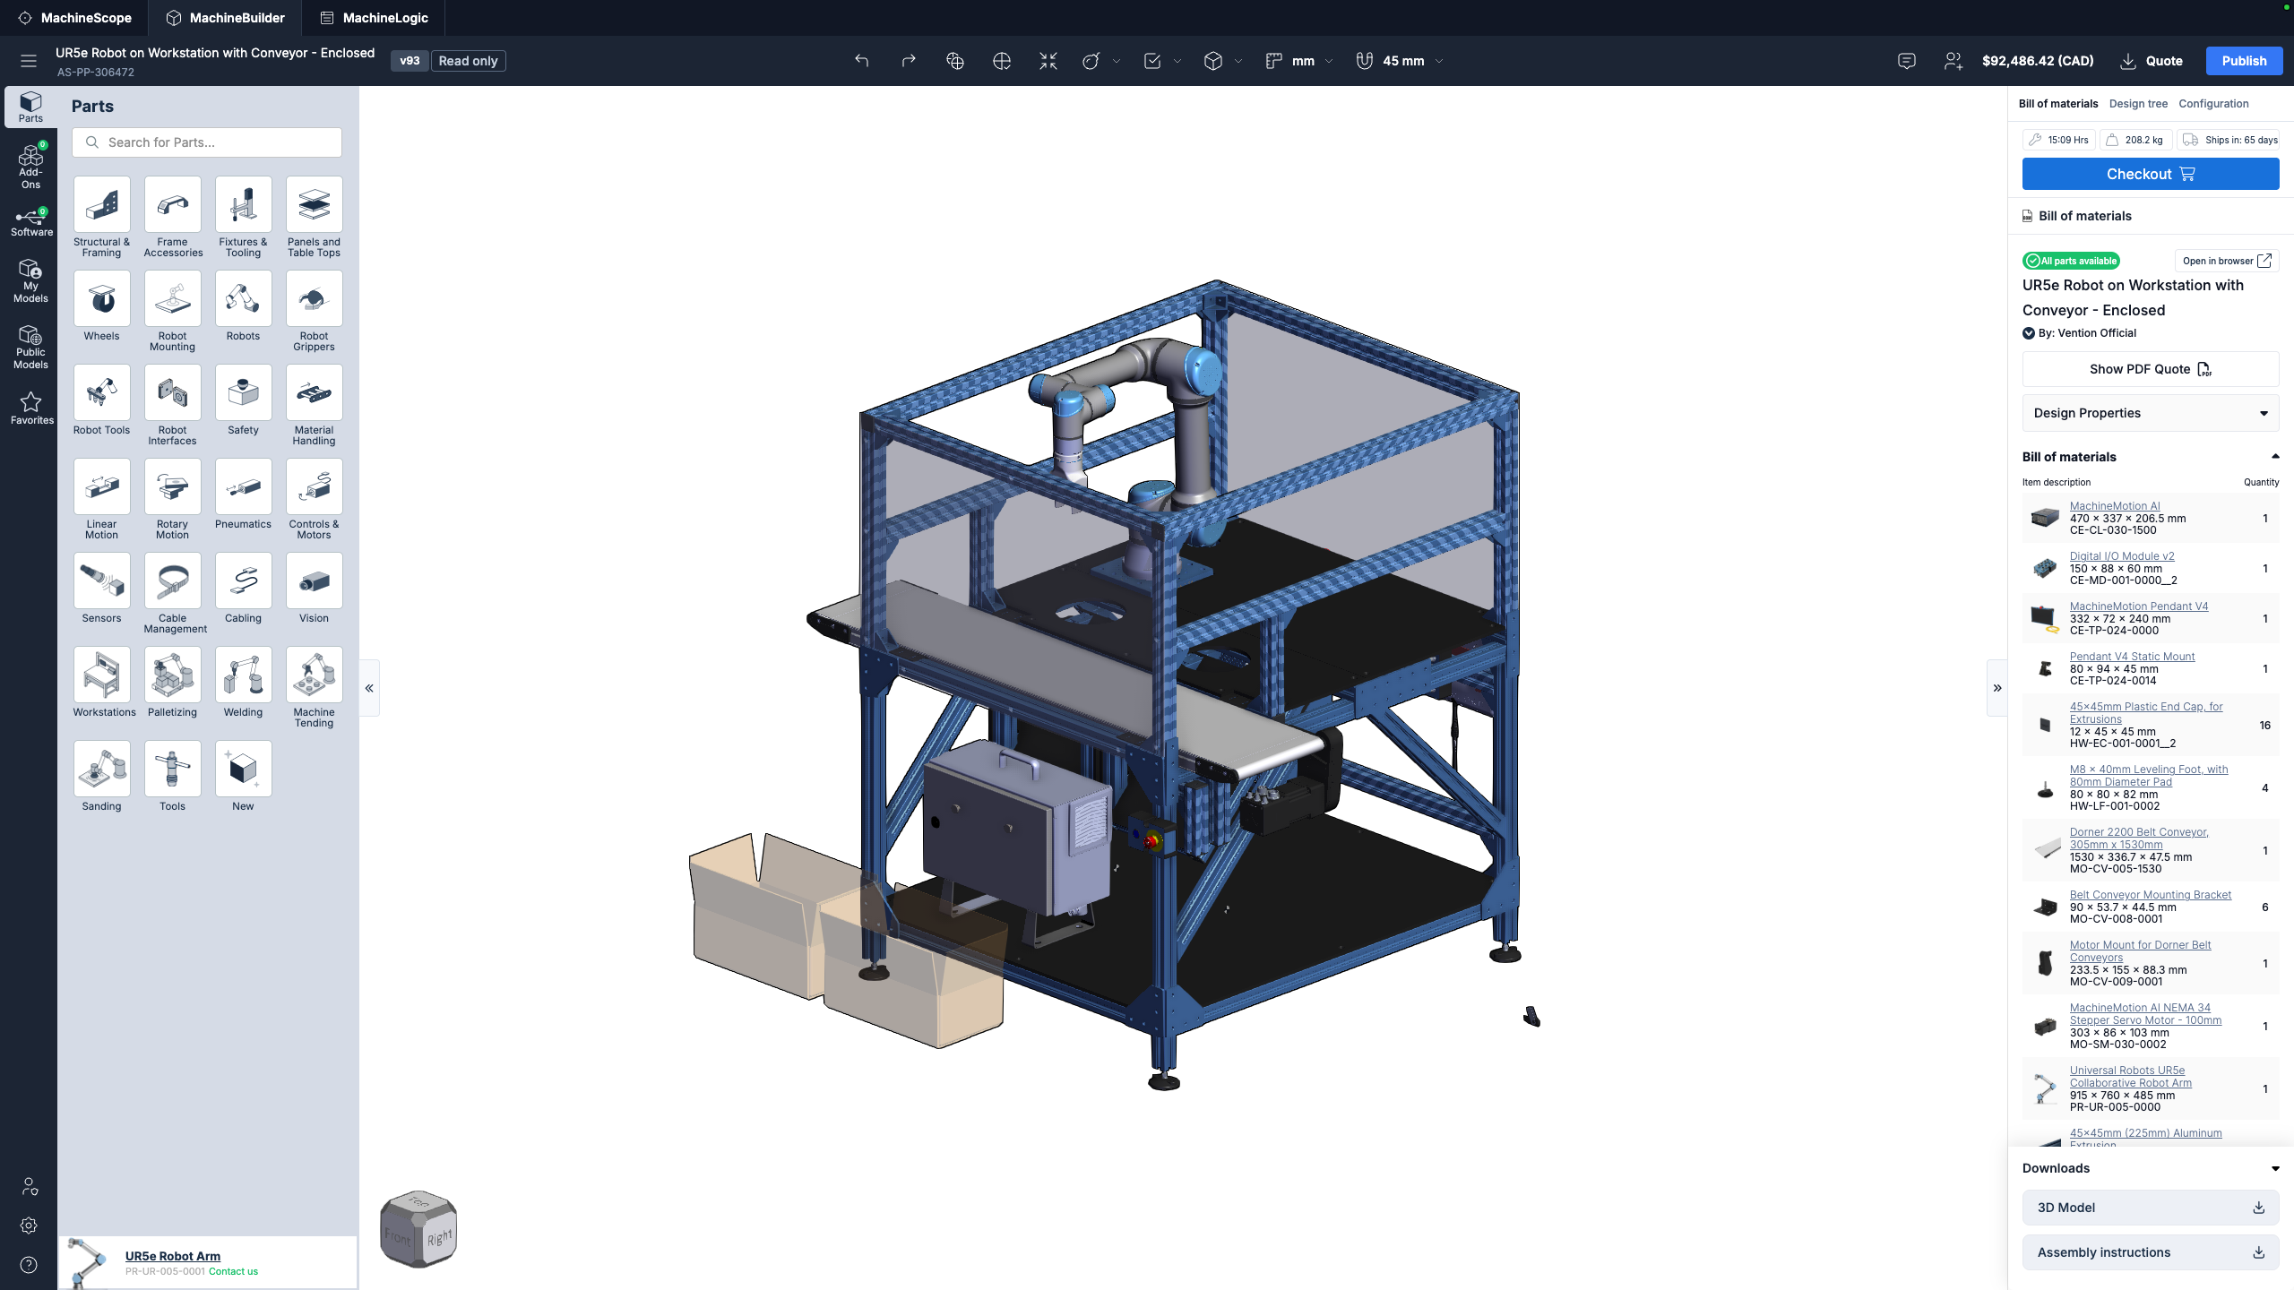The image size is (2294, 1290).
Task: Click the Right face of the view cube
Action: 439,1238
